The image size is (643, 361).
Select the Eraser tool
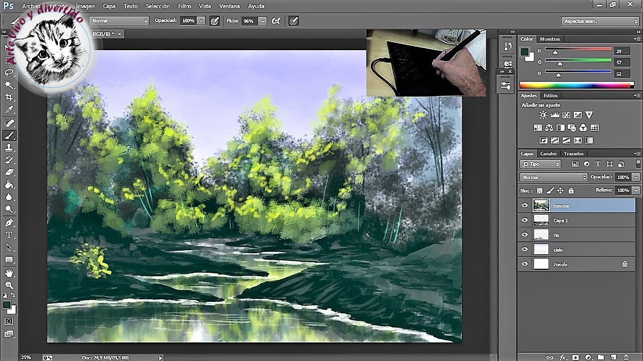coord(9,172)
